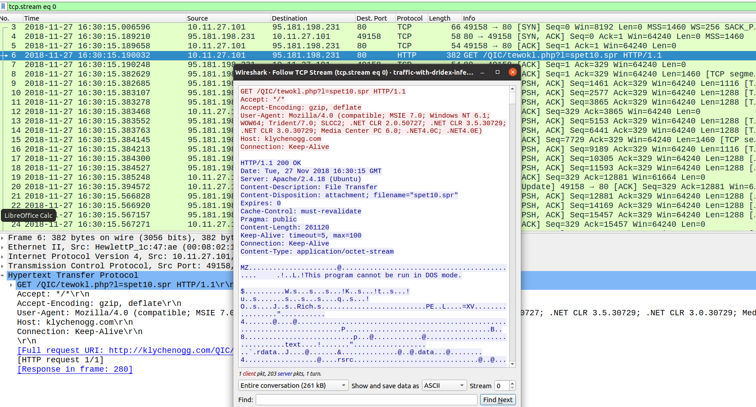Image resolution: width=756 pixels, height=407 pixels.
Task: Click the Full request URI link
Action: [x=125, y=351]
